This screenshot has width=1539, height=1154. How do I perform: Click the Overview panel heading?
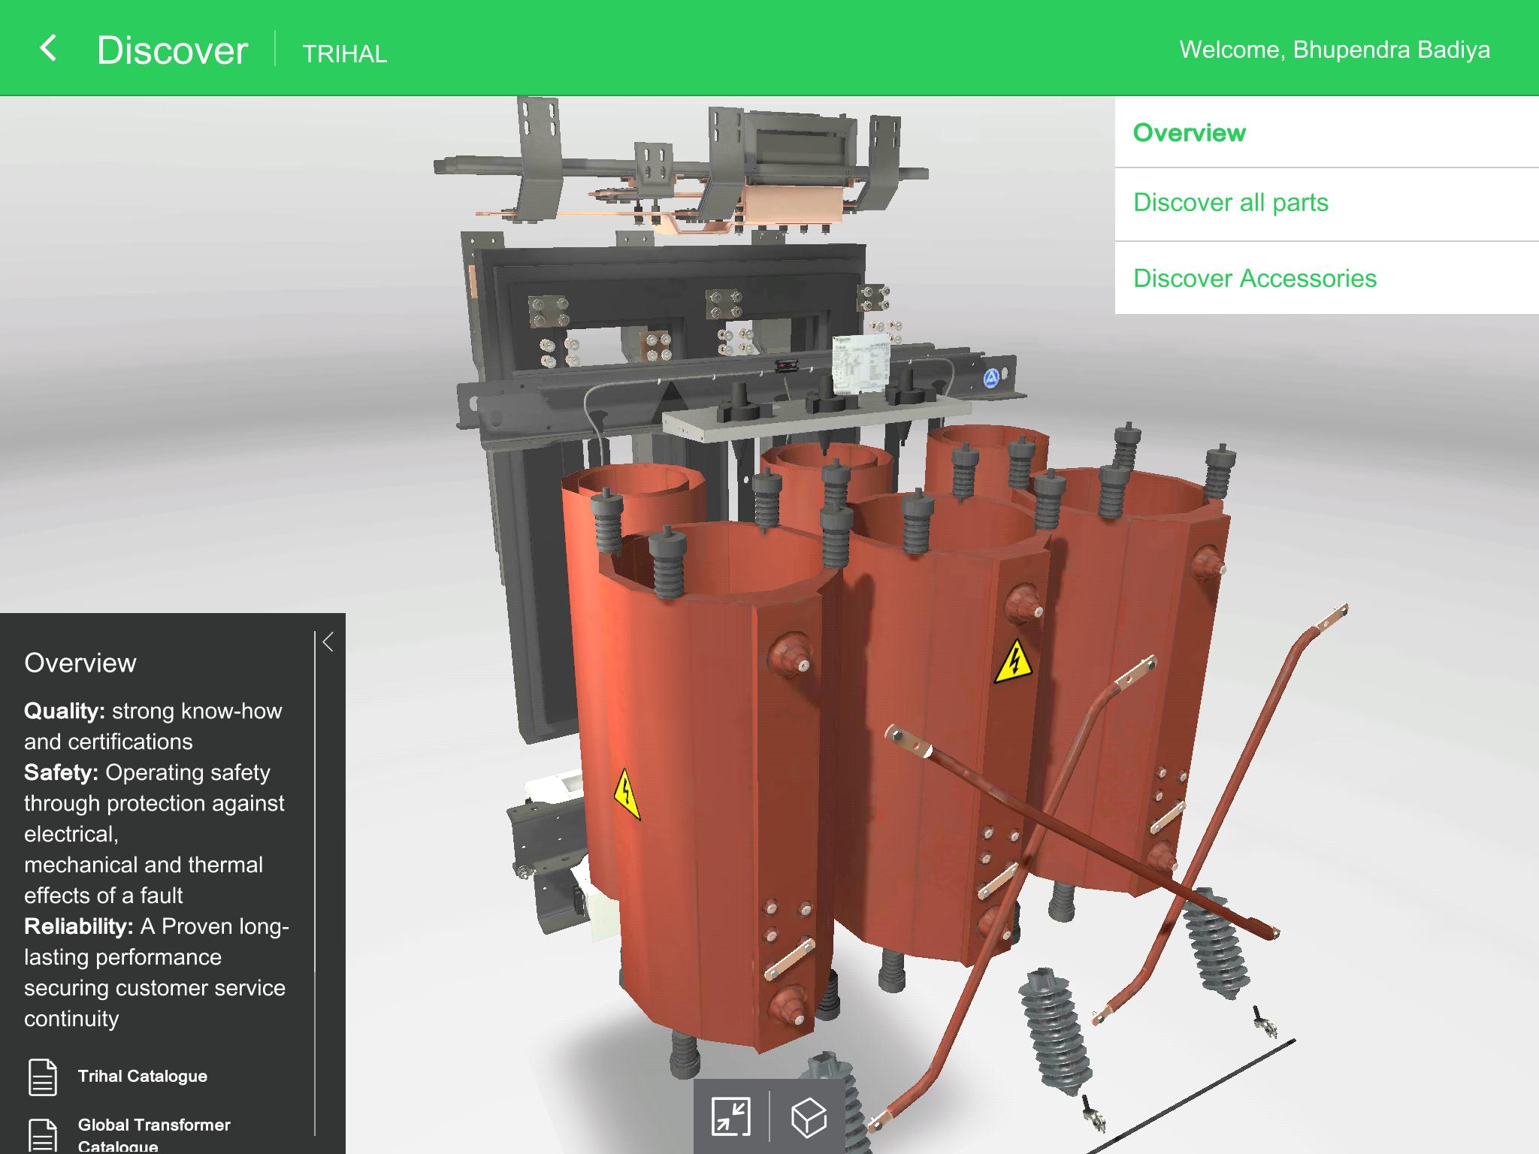pyautogui.click(x=80, y=663)
